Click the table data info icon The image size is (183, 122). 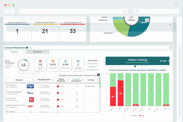(99, 75)
